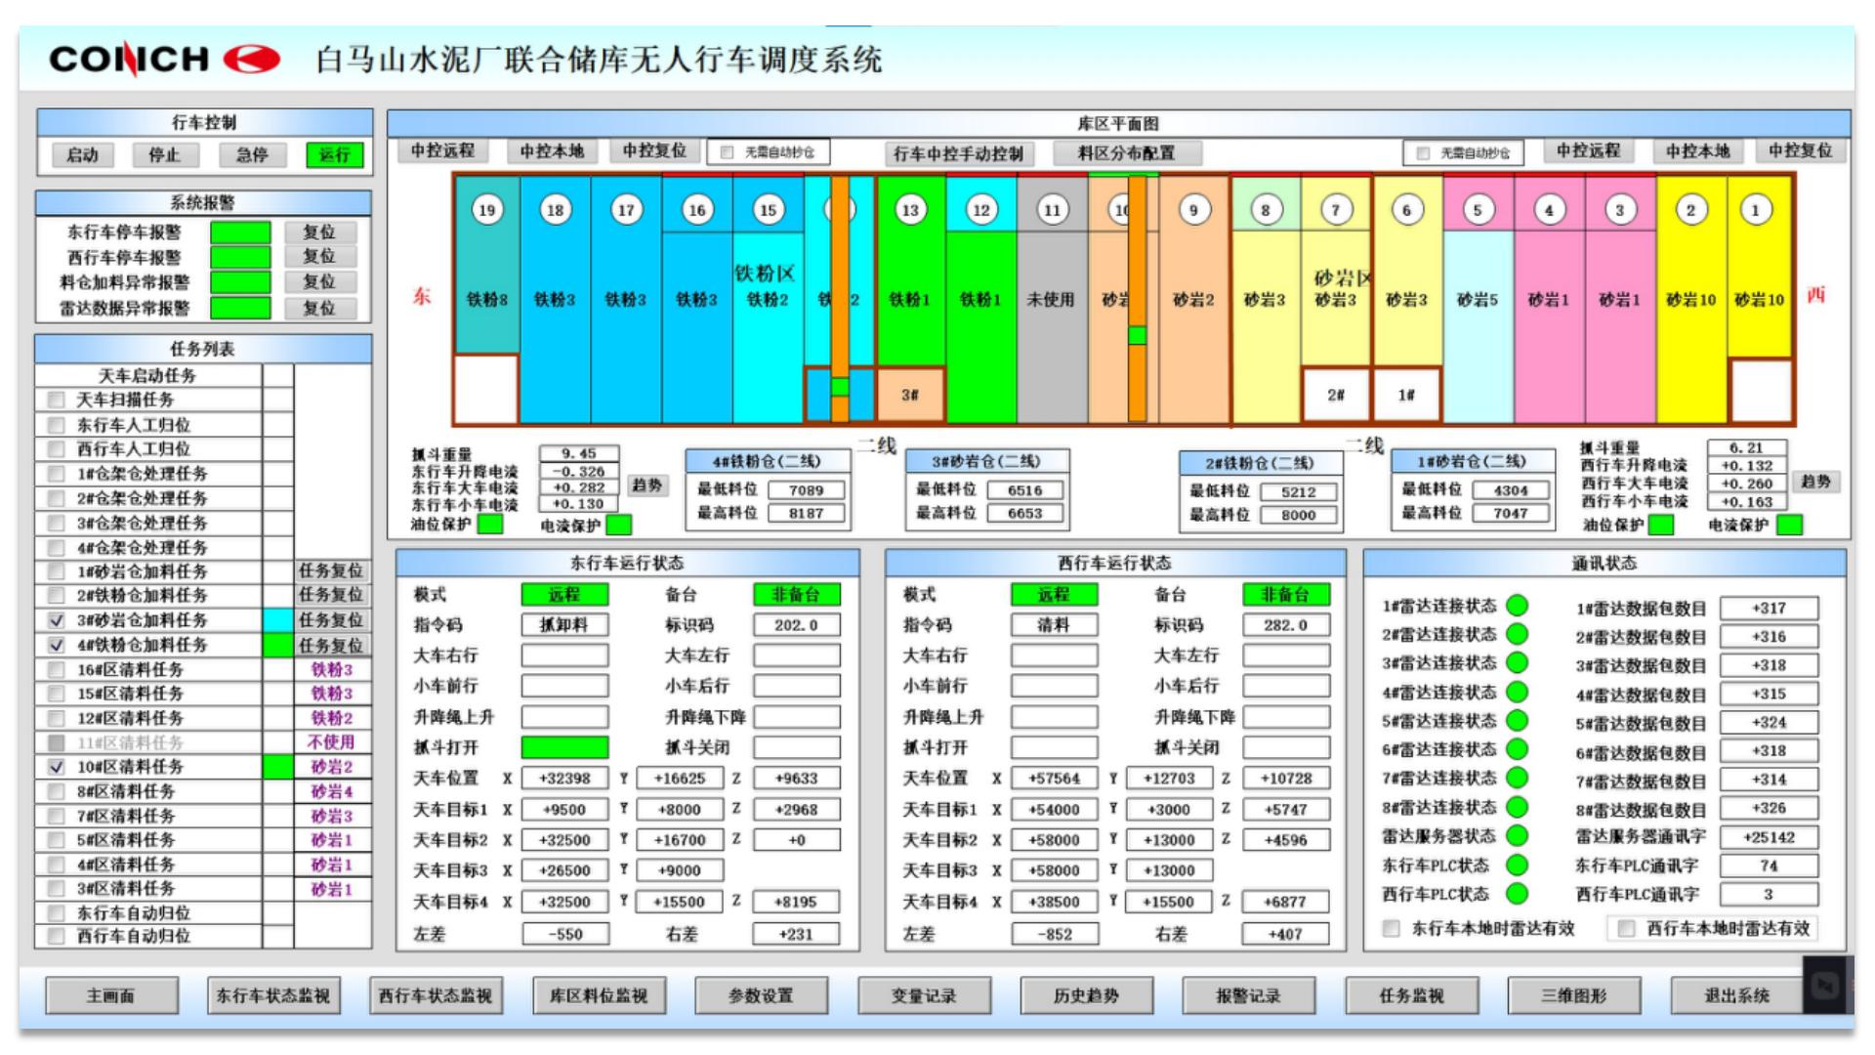Screen dimensions: 1875x1055
Task: Uncheck 3#砂岩仓加料任务 checkbox
Action: (x=56, y=620)
